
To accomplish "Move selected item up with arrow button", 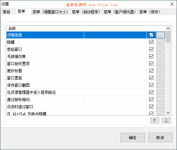I will (x=155, y=121).
